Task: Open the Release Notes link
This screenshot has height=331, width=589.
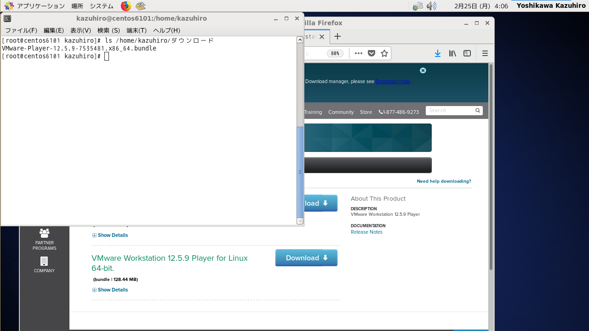Action: point(366,232)
